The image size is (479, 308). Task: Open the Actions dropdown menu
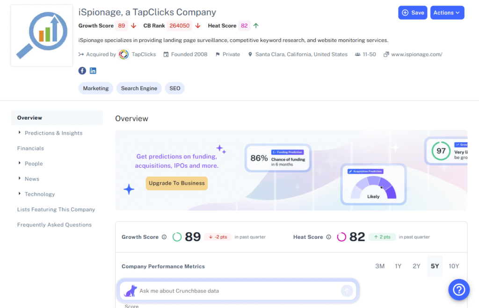pos(447,13)
